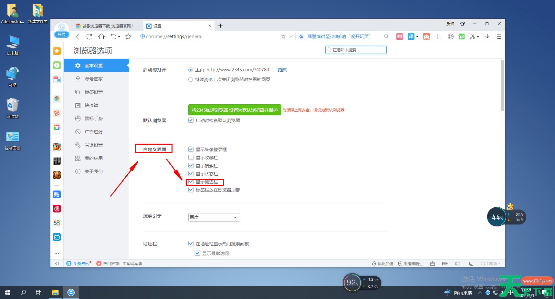Uncheck 显示侧边栏 checkbox

[191, 181]
